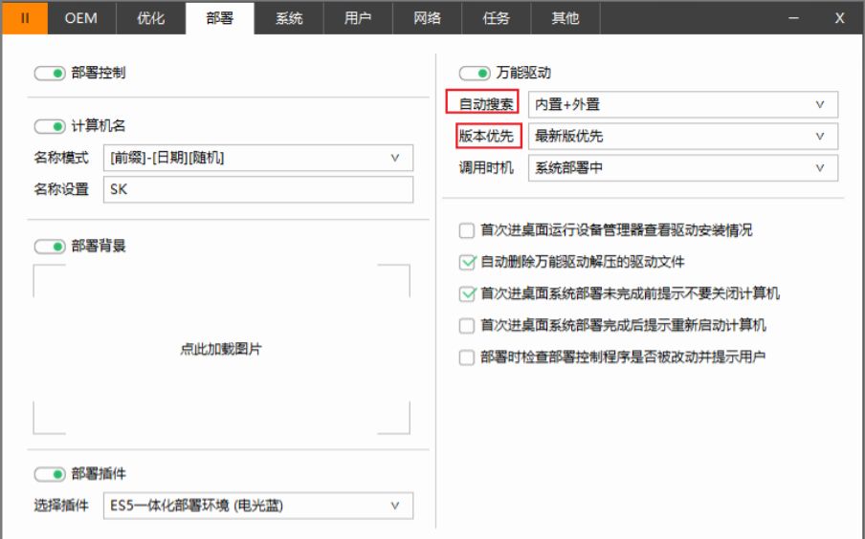The image size is (865, 539).
Task: Expand the 调用时机 dropdown
Action: pyautogui.click(x=682, y=168)
